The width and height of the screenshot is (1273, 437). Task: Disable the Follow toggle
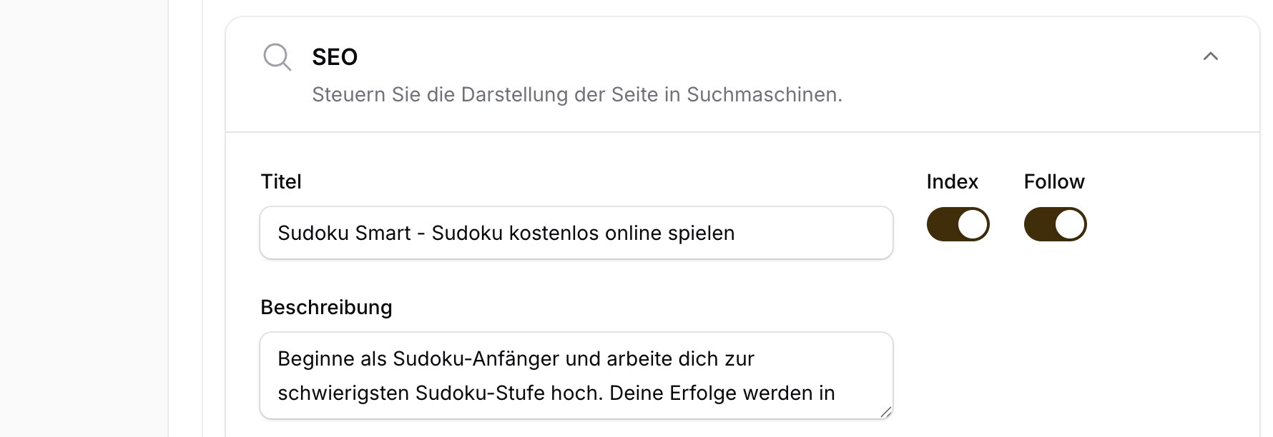click(1055, 223)
